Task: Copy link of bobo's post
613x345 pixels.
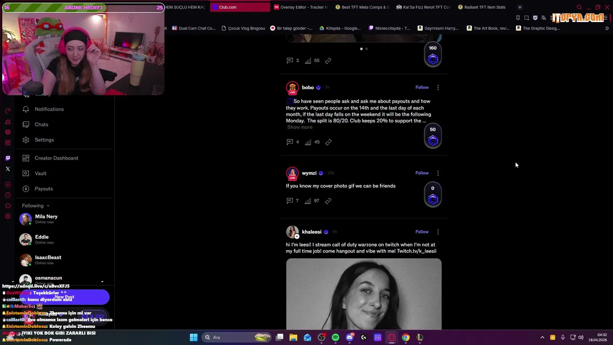Action: coord(329,142)
